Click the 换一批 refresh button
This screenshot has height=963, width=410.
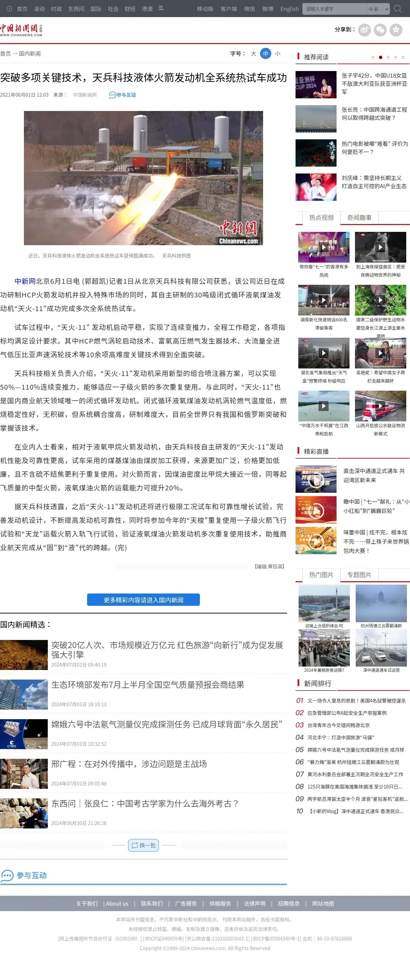[143, 845]
